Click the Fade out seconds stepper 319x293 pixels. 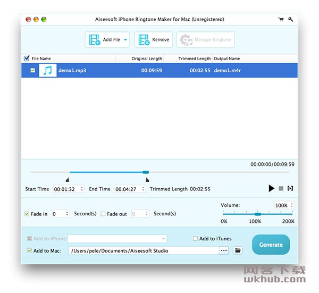click(147, 214)
